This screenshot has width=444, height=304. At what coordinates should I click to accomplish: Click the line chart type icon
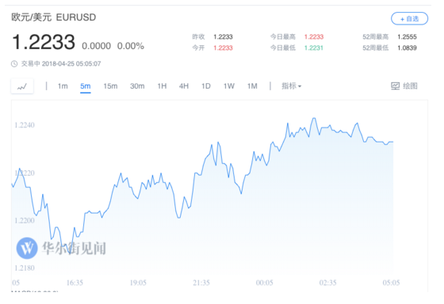(x=22, y=86)
